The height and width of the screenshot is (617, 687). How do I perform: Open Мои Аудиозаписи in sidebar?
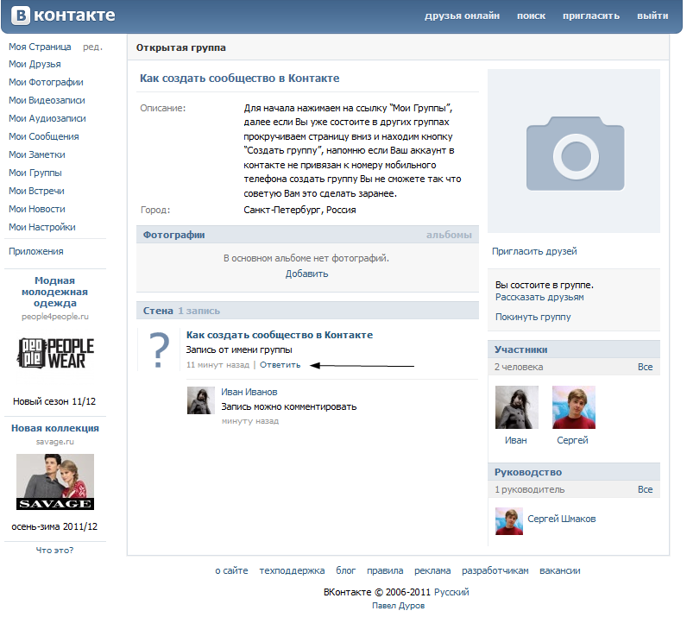coord(47,119)
